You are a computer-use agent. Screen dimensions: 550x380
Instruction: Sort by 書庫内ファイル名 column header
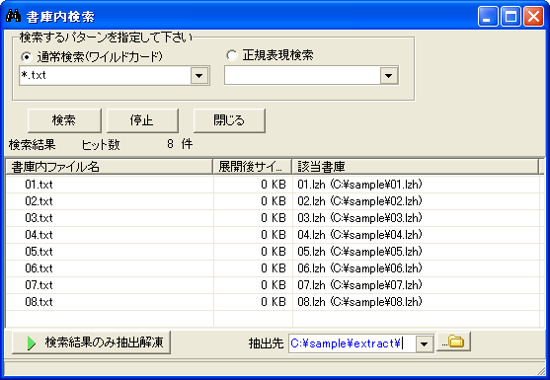tap(110, 167)
